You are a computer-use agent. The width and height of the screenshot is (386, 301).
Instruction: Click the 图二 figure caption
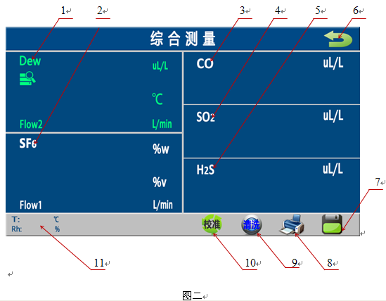tap(192, 295)
